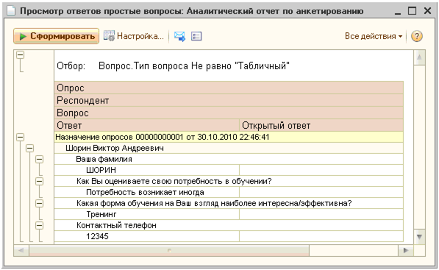Click the Сформировать button

(x=56, y=36)
